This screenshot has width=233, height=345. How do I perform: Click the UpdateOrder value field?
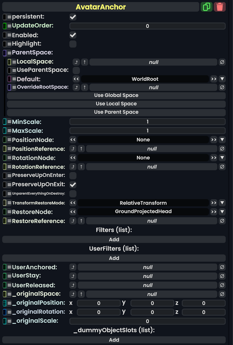pos(147,26)
